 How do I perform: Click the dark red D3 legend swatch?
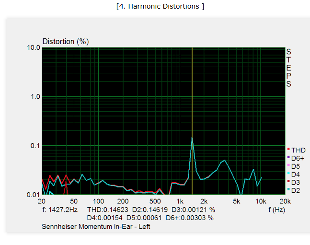pos(288,181)
